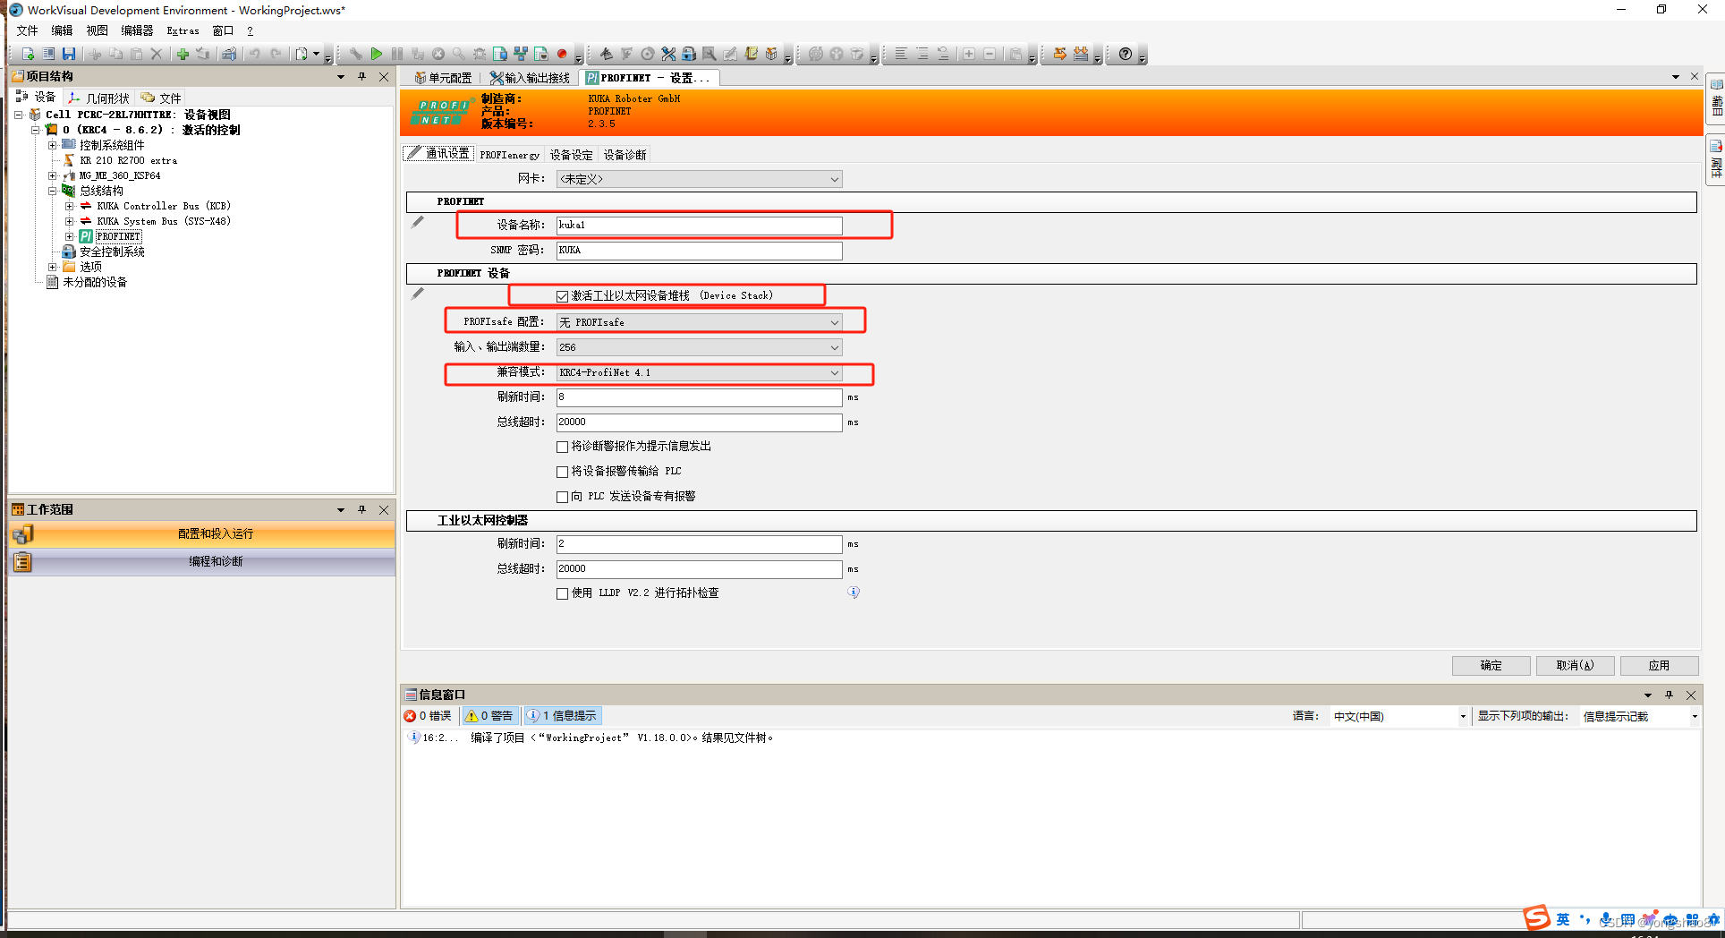Click the red Record dot icon
Image resolution: width=1725 pixels, height=938 pixels.
coord(562,54)
